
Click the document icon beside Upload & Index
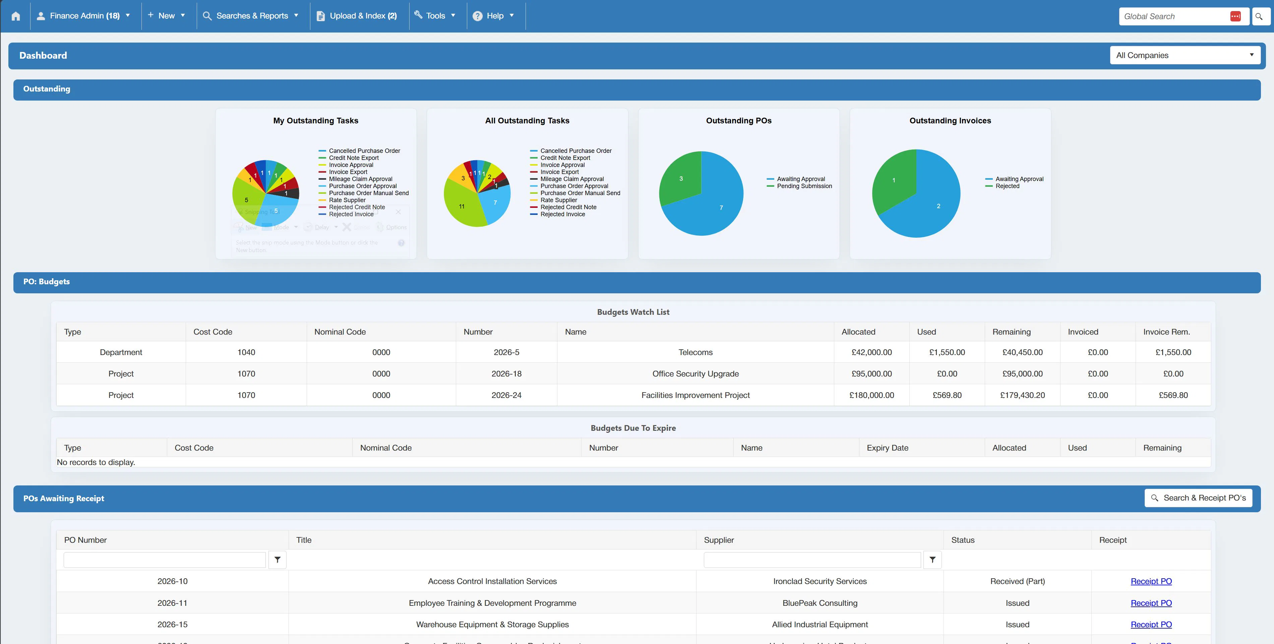point(320,16)
